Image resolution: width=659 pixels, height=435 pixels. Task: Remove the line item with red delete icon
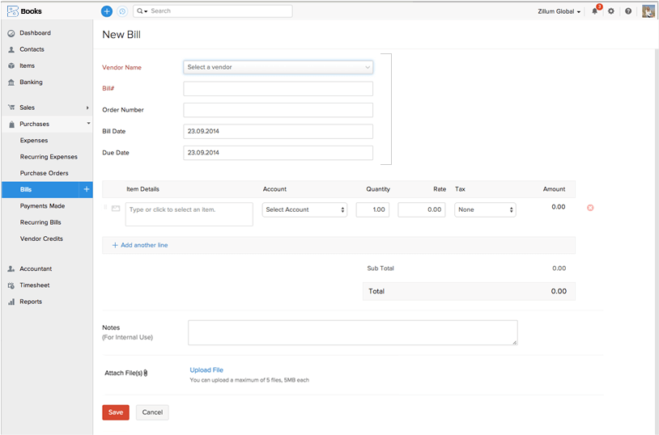pyautogui.click(x=590, y=208)
